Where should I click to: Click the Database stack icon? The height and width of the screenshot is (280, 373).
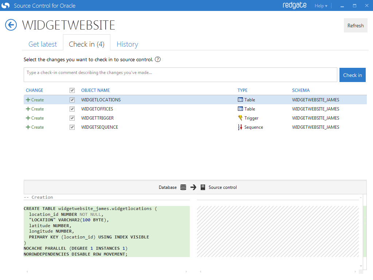pyautogui.click(x=183, y=187)
